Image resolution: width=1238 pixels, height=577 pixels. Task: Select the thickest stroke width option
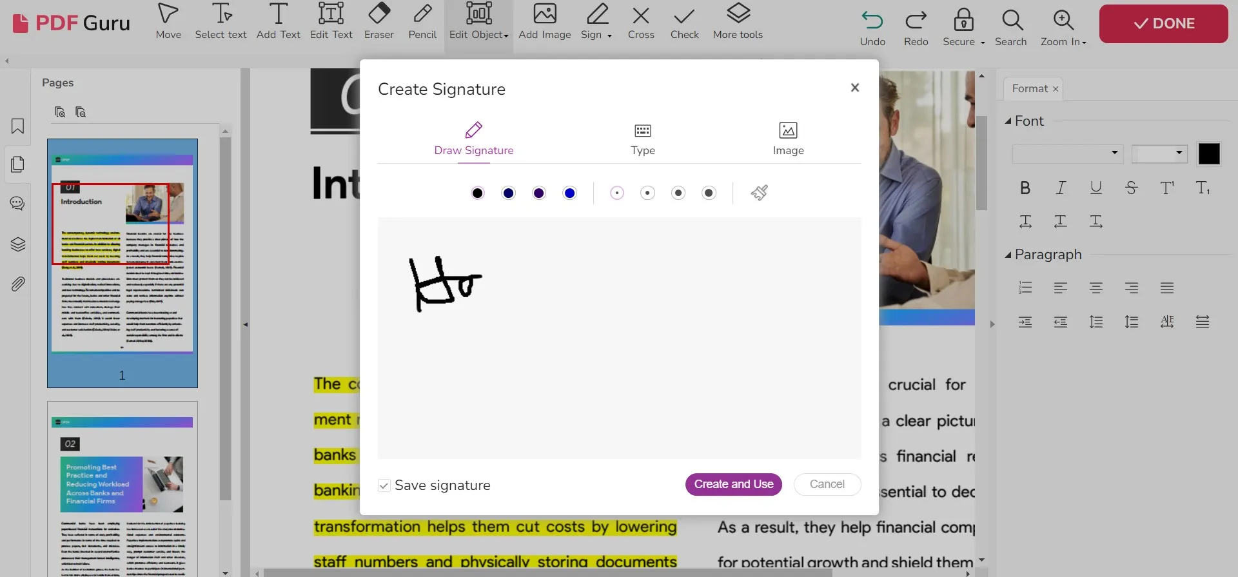coord(709,193)
